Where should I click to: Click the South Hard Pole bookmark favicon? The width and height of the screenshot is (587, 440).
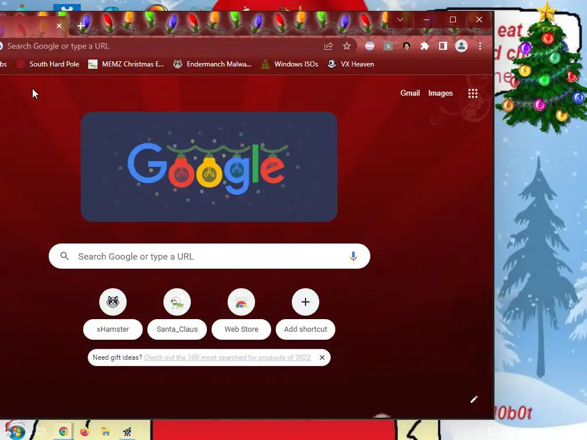click(x=21, y=64)
